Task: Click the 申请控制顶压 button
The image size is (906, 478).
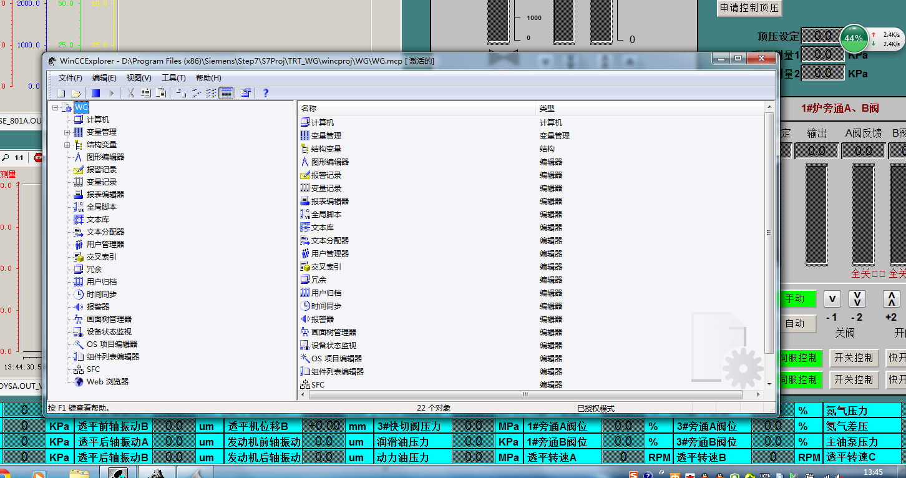Action: pos(749,8)
